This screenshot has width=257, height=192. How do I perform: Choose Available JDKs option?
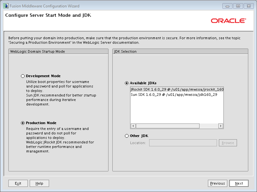click(127, 83)
